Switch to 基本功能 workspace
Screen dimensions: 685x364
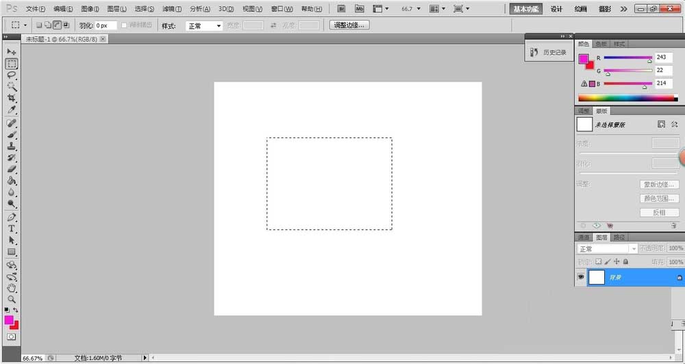pyautogui.click(x=526, y=9)
